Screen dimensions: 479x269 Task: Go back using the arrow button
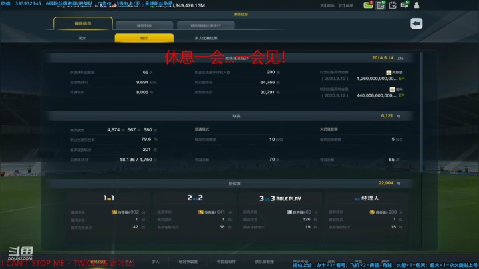(x=416, y=23)
